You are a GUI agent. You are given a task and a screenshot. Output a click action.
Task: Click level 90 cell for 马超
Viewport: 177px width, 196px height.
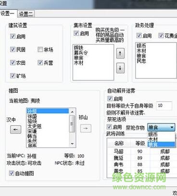[x=140, y=151]
